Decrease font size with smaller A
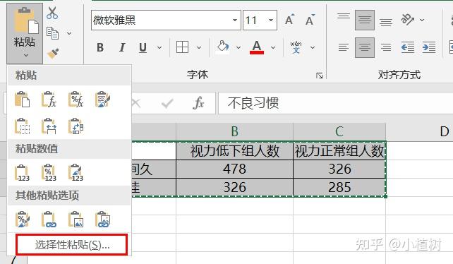Image resolution: width=453 pixels, height=264 pixels. (310, 20)
